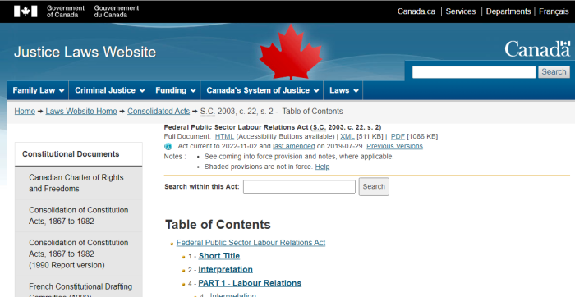Expand the Criminal Justice menu
The image size is (575, 297).
109,90
